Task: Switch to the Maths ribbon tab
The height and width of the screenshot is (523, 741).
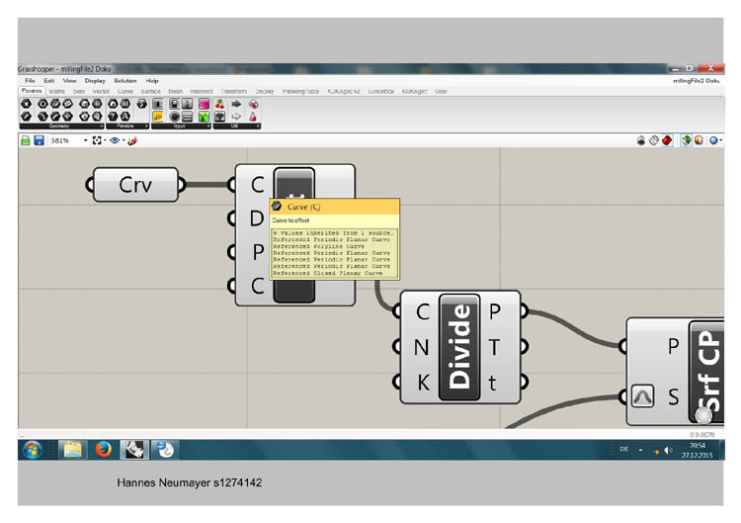Action: [x=56, y=91]
